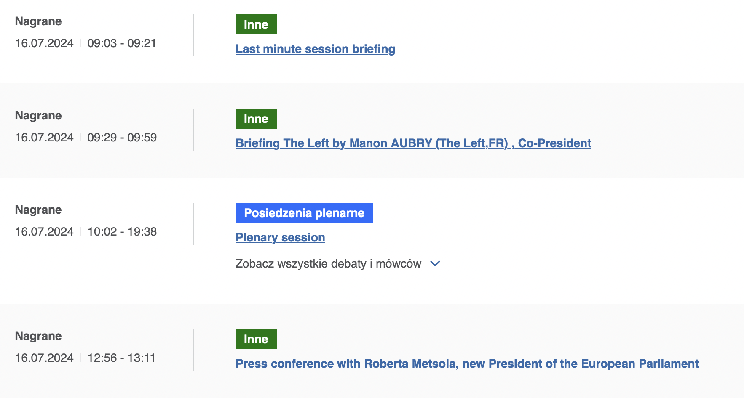Open the Roberta Metsola press conference link
Image resolution: width=744 pixels, height=398 pixels.
(x=467, y=364)
